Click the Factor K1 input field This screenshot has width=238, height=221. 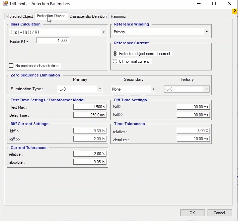tap(53, 41)
